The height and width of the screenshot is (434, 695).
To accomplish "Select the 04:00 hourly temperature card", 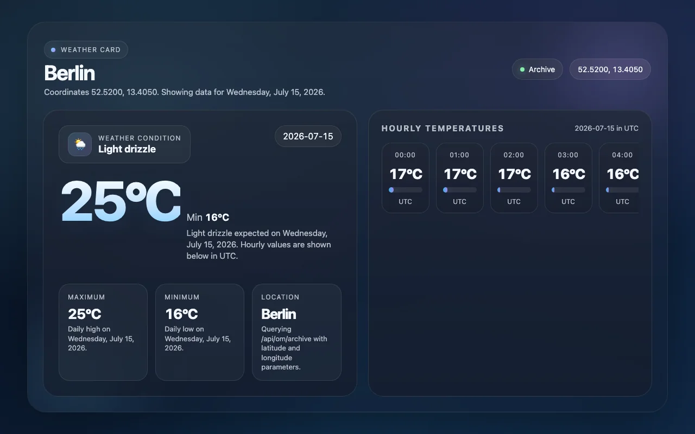I will pyautogui.click(x=619, y=178).
